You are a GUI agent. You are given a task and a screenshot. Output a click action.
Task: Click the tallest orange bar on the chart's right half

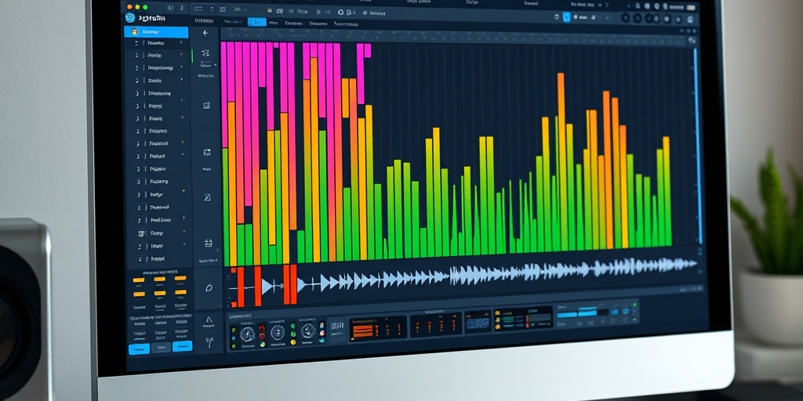[x=561, y=161]
